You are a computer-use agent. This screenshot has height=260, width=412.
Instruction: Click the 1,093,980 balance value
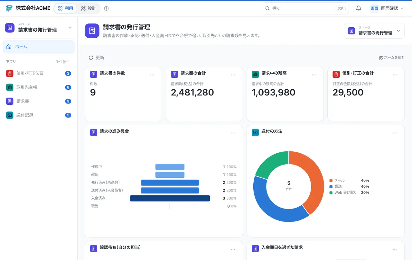click(x=274, y=93)
